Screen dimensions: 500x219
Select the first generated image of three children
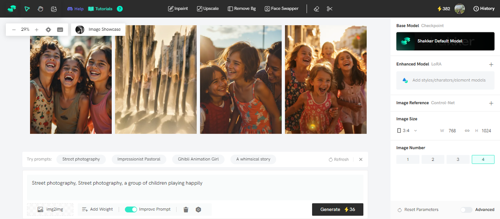point(71,80)
